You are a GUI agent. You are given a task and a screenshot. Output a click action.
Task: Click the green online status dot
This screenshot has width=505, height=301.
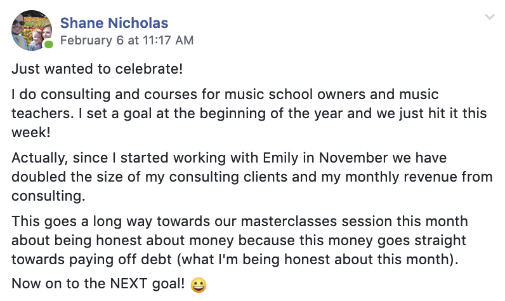(x=48, y=45)
